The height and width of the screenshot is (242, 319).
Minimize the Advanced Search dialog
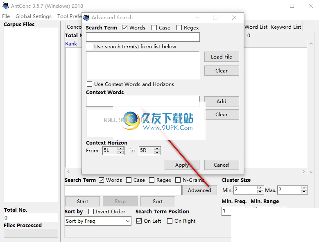(x=197, y=18)
